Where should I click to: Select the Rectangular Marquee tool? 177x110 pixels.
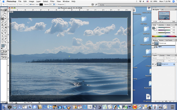click(x=2, y=13)
